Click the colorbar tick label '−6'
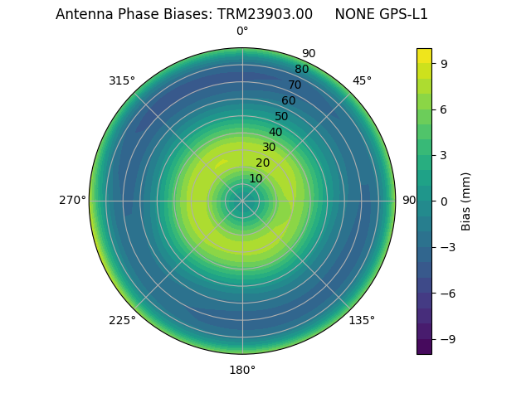 tap(447, 294)
